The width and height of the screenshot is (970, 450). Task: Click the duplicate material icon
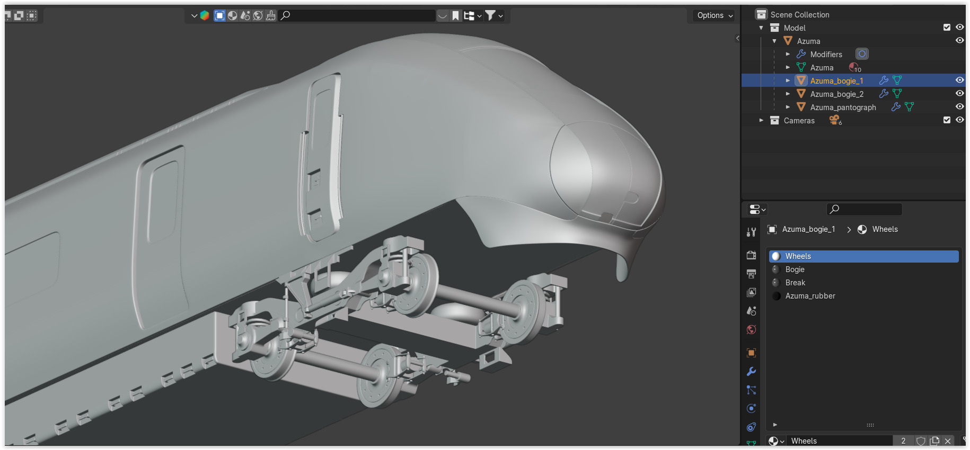coord(934,441)
